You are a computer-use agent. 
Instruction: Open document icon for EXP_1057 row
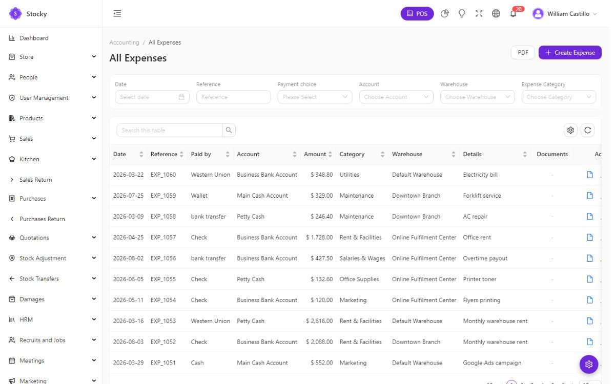coord(589,237)
